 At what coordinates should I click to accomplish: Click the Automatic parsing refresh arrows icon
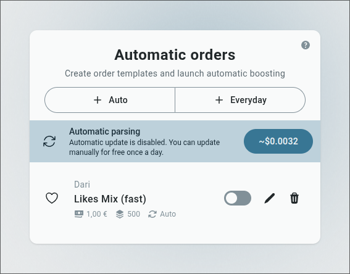pyautogui.click(x=49, y=141)
